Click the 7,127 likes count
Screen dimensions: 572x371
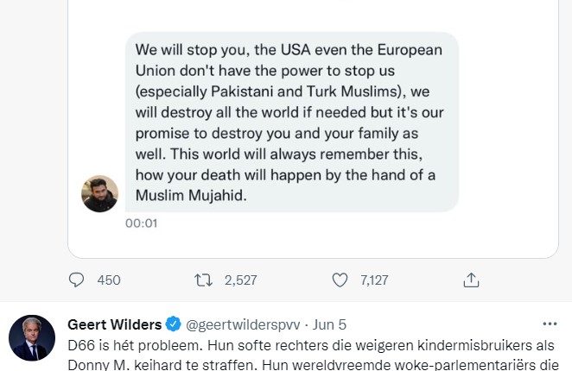[x=373, y=280]
